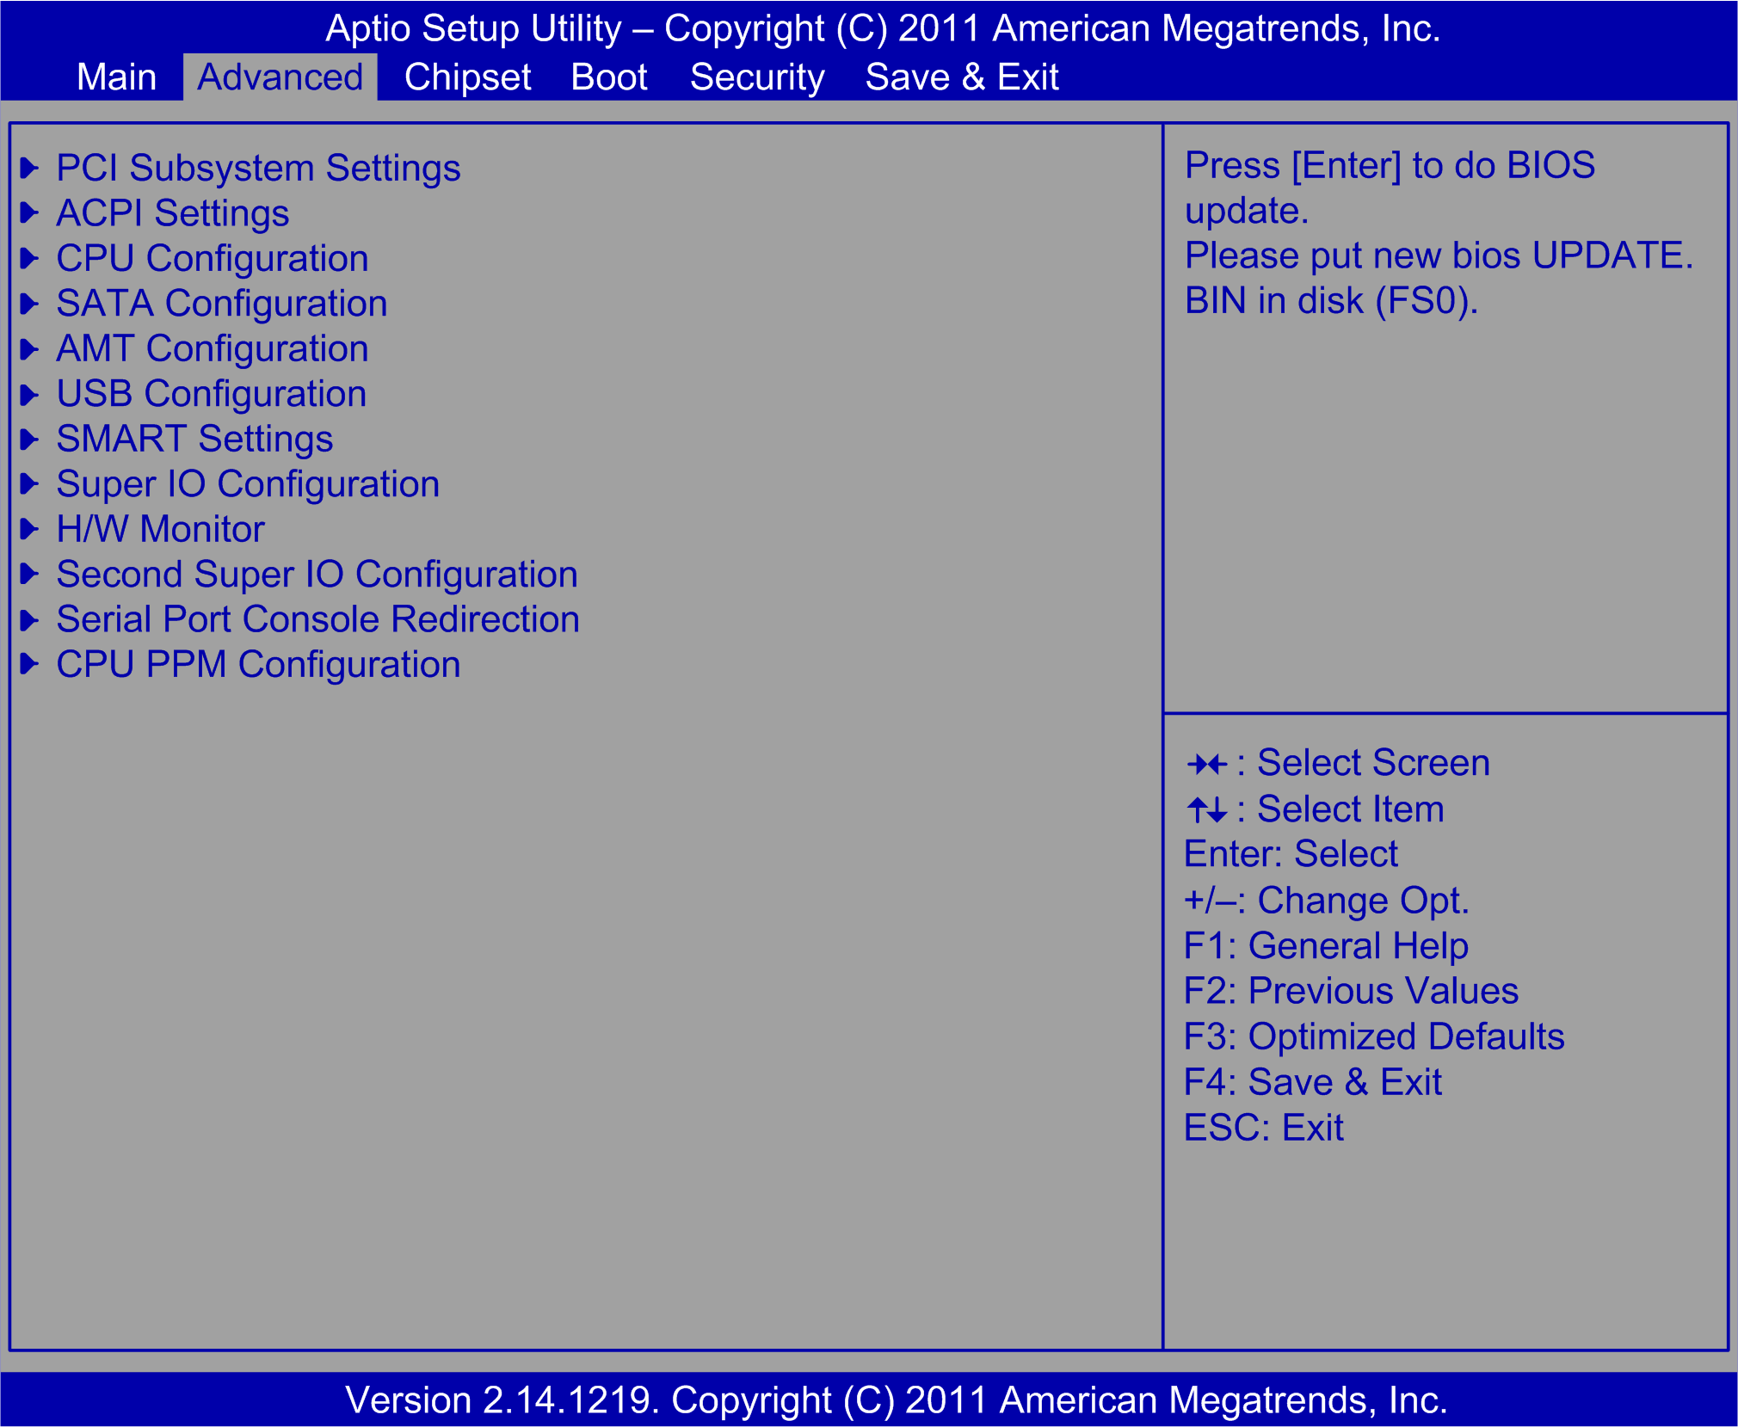Click arrow beside H/W Monitor
The image size is (1738, 1427).
click(29, 529)
